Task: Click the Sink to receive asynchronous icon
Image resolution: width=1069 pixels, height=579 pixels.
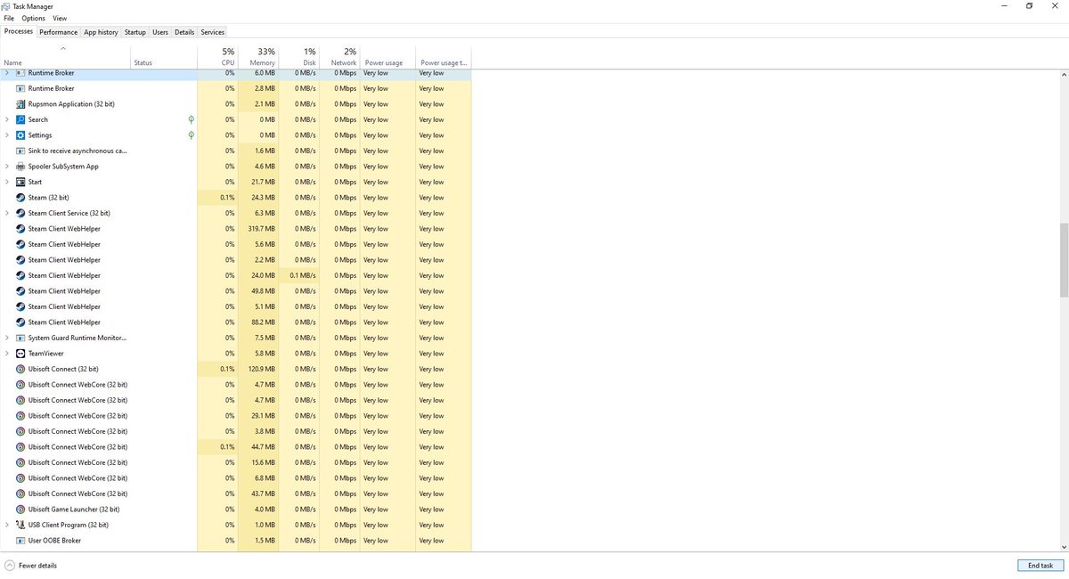Action: [x=20, y=151]
